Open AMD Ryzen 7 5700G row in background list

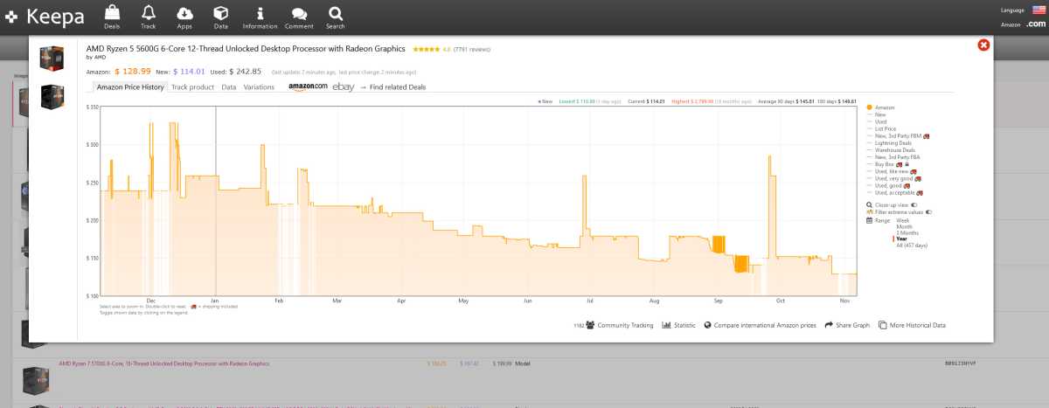[x=164, y=363]
